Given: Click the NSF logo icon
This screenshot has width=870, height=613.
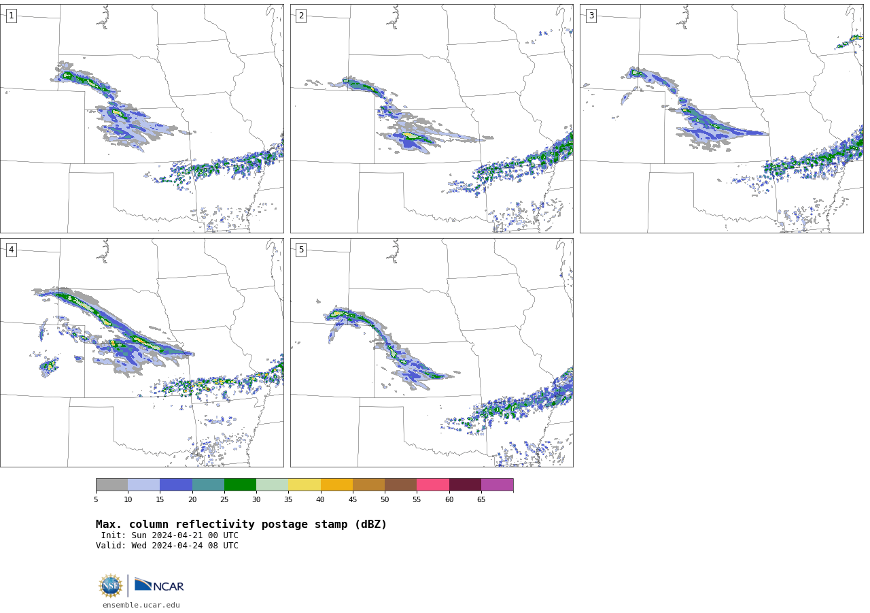Looking at the screenshot, I should tap(111, 586).
